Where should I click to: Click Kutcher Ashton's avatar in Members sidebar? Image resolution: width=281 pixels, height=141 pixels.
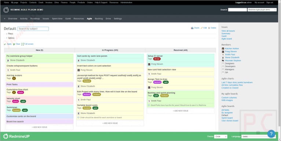coord(223,48)
